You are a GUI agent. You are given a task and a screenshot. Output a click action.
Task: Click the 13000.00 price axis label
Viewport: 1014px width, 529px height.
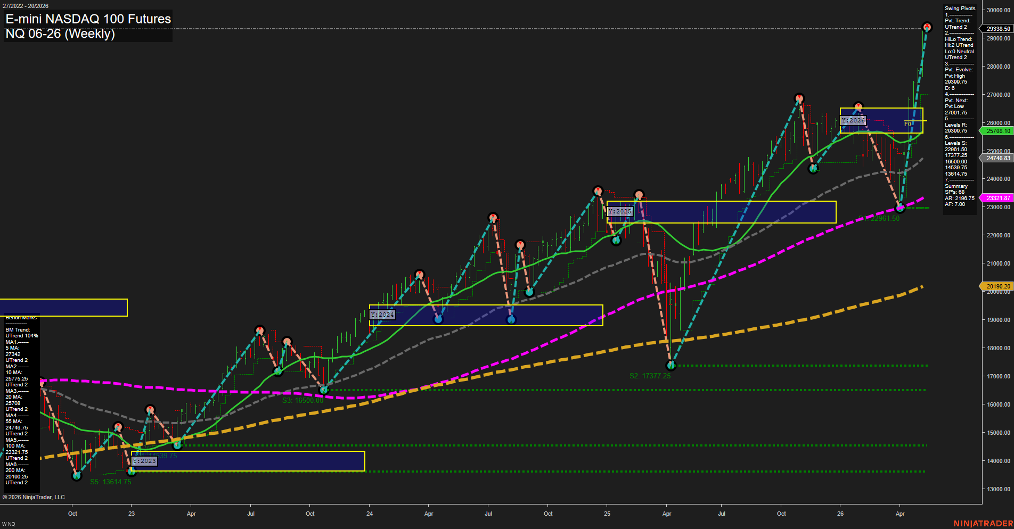[x=999, y=489]
